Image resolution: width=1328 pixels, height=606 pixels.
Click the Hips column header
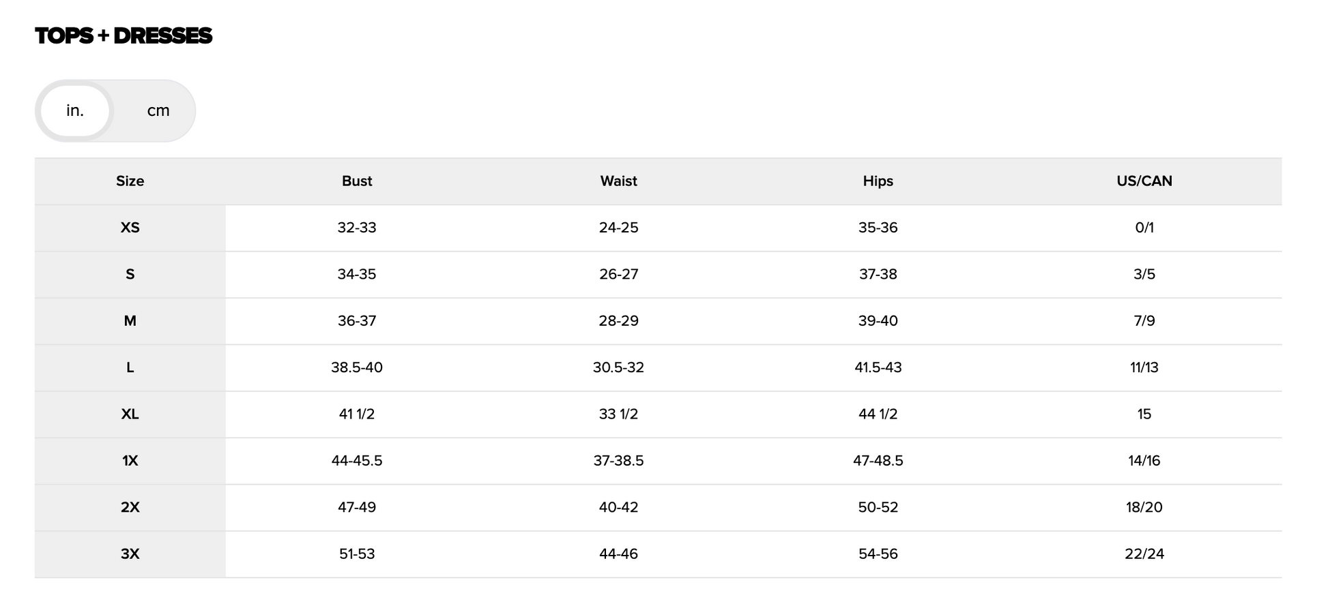point(878,181)
